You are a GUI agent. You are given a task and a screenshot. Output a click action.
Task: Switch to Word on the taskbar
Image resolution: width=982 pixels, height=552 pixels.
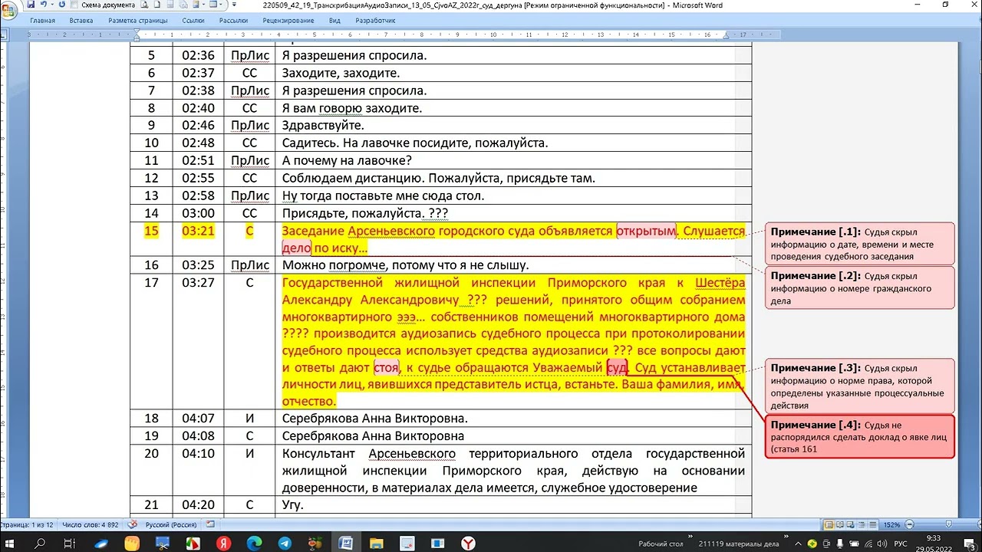pos(346,543)
